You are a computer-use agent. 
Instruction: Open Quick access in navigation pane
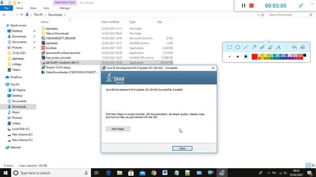pyautogui.click(x=18, y=25)
